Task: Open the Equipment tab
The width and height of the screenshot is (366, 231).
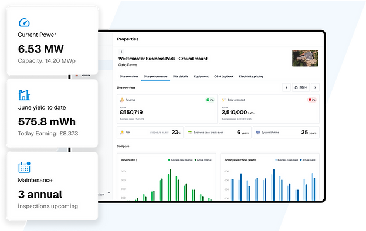Action: pyautogui.click(x=201, y=77)
